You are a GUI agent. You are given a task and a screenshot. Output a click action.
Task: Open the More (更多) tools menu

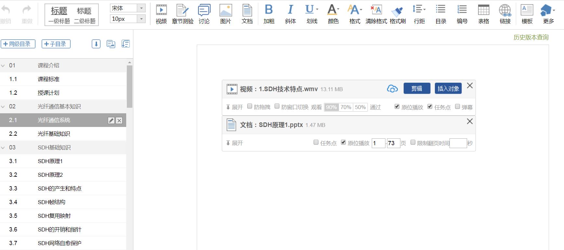click(548, 14)
